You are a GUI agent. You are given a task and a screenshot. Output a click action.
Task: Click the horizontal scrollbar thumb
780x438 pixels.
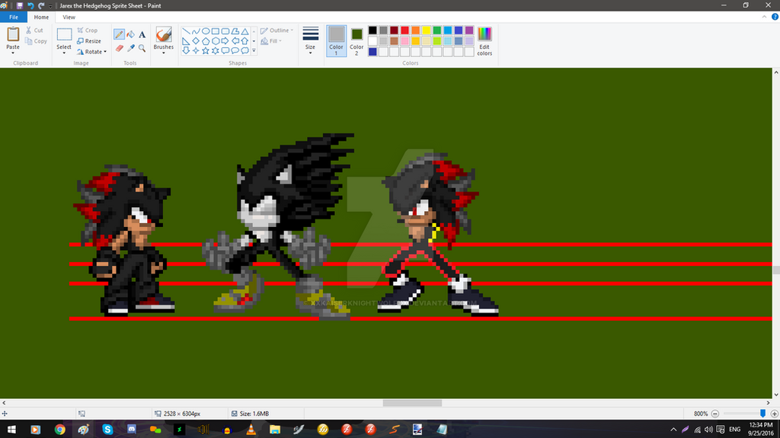tap(412, 403)
